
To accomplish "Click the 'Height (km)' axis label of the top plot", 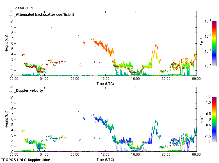I will [x=6, y=43].
